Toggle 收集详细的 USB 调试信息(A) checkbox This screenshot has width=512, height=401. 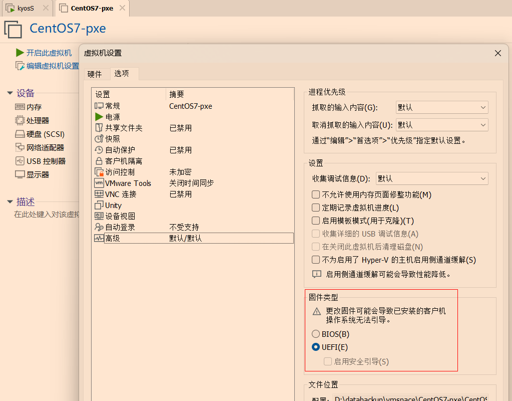316,234
